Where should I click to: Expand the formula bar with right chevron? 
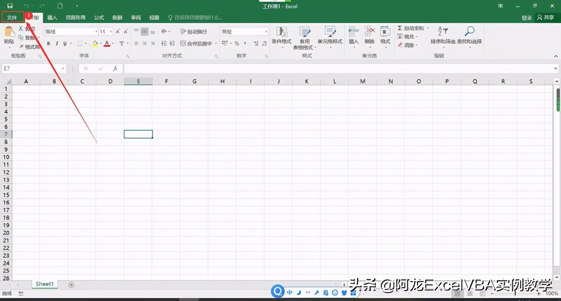pyautogui.click(x=556, y=69)
